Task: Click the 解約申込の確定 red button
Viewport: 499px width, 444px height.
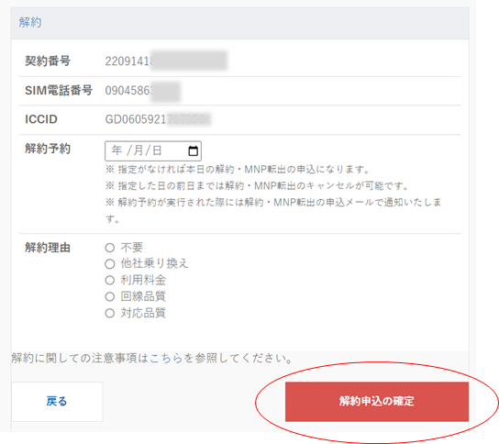Action: pos(377,402)
